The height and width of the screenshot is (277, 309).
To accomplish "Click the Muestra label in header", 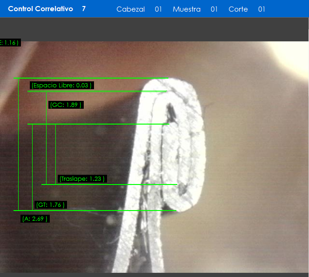I will click(x=187, y=9).
